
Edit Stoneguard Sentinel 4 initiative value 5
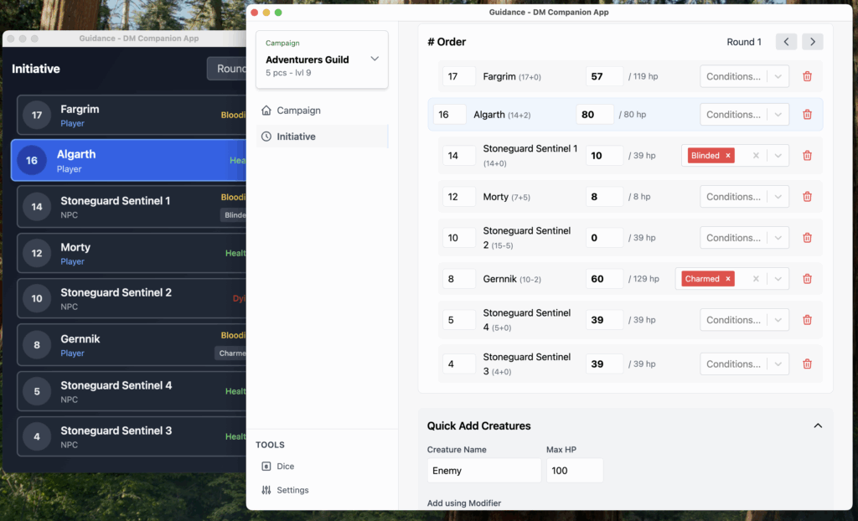(x=458, y=320)
